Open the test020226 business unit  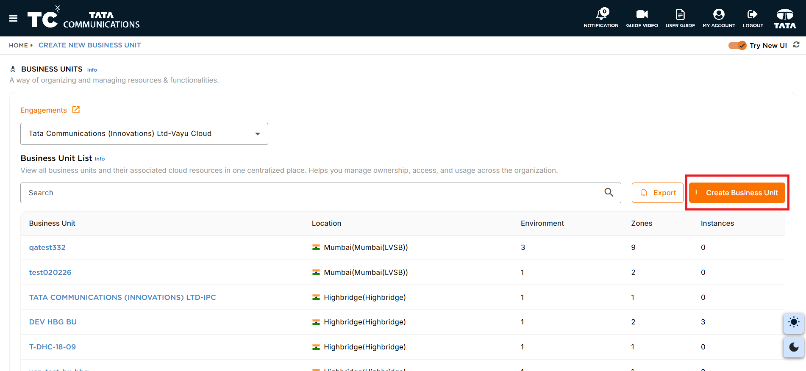point(50,272)
